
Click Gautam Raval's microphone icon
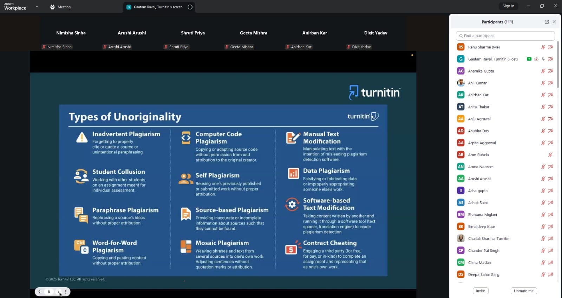tap(543, 59)
